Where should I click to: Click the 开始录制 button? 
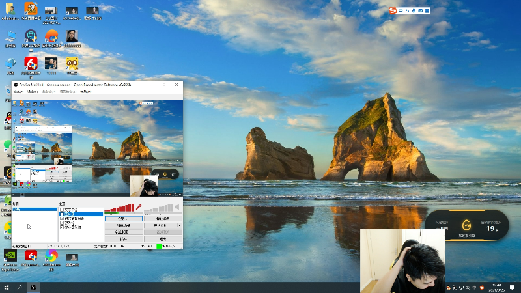[x=160, y=225]
